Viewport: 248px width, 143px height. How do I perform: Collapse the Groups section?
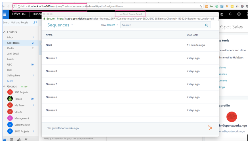pos(4,86)
